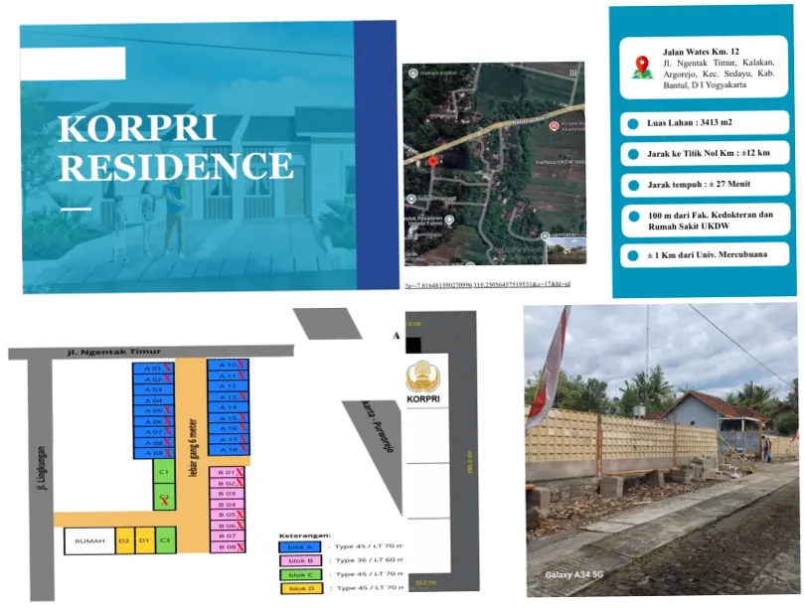Image resolution: width=805 pixels, height=608 pixels.
Task: Select the bullet beside Luas Lahan 3413 m2
Action: coord(631,122)
